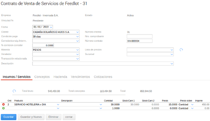Viewport: 210px width, 121px height.
Task: Click the cerrar button
Action: coord(69,117)
